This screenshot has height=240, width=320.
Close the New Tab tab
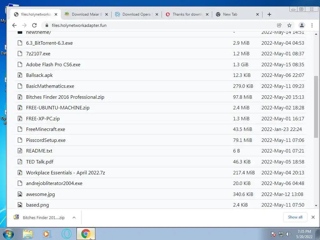pyautogui.click(x=257, y=14)
